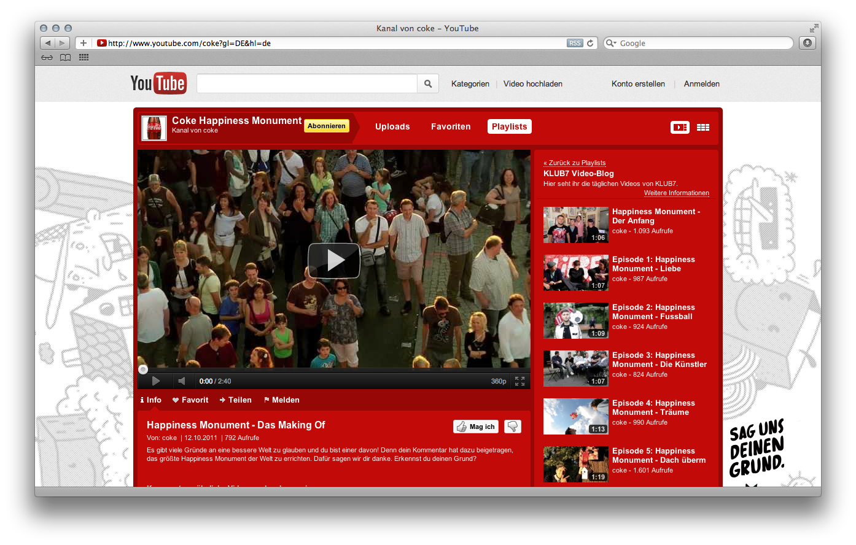The image size is (856, 545).
Task: Click Favorit heart action
Action: [x=190, y=400]
